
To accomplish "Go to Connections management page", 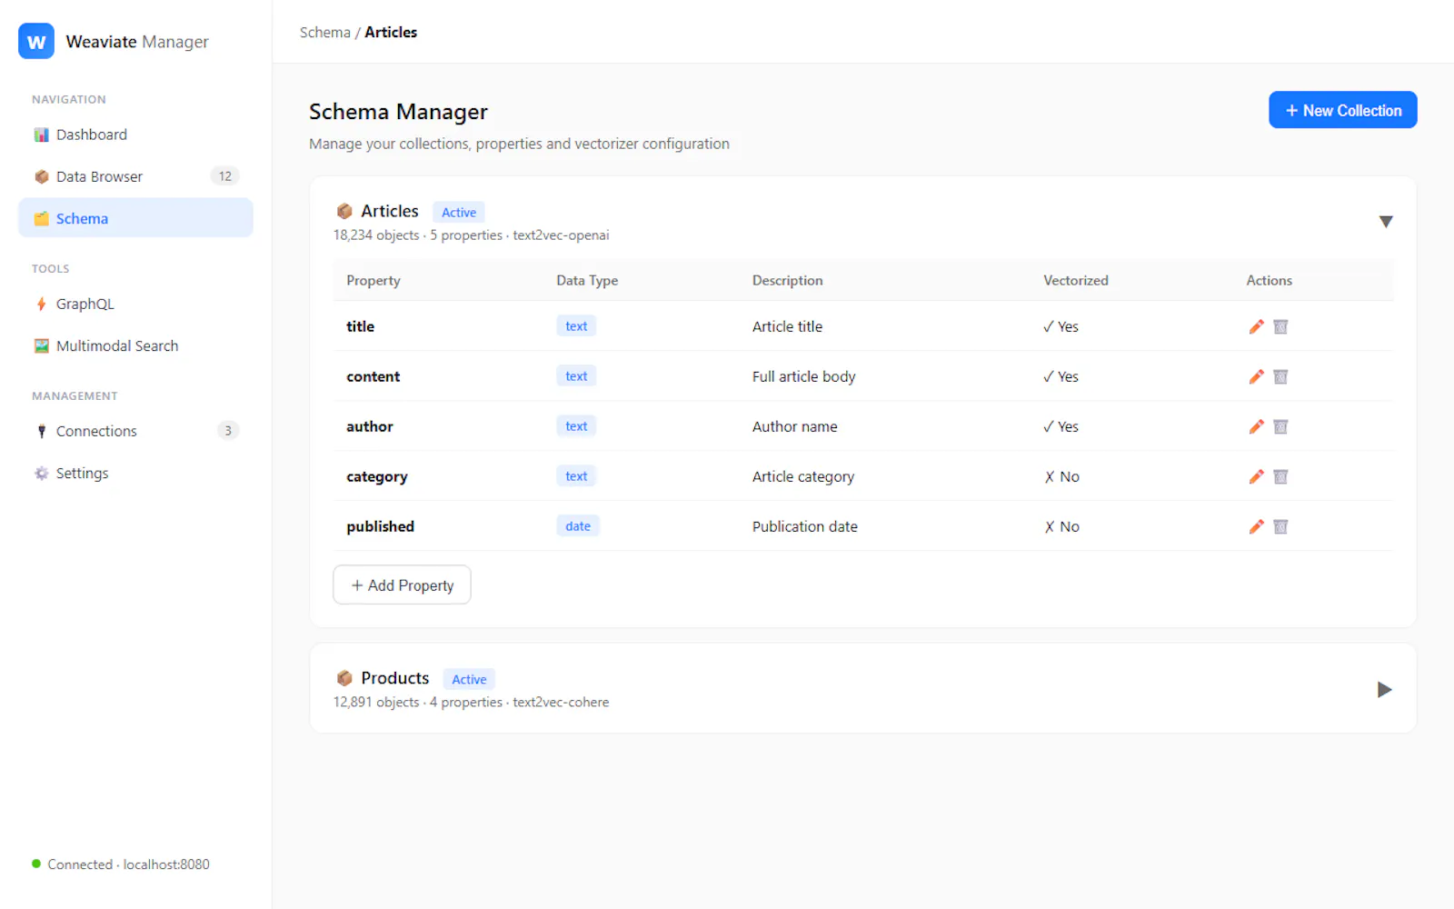I will [135, 431].
